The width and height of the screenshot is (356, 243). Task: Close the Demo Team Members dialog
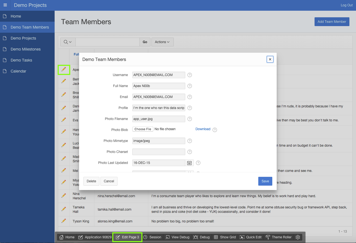270,59
